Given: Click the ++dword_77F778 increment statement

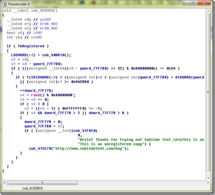Looking at the screenshot, I should [36, 91].
